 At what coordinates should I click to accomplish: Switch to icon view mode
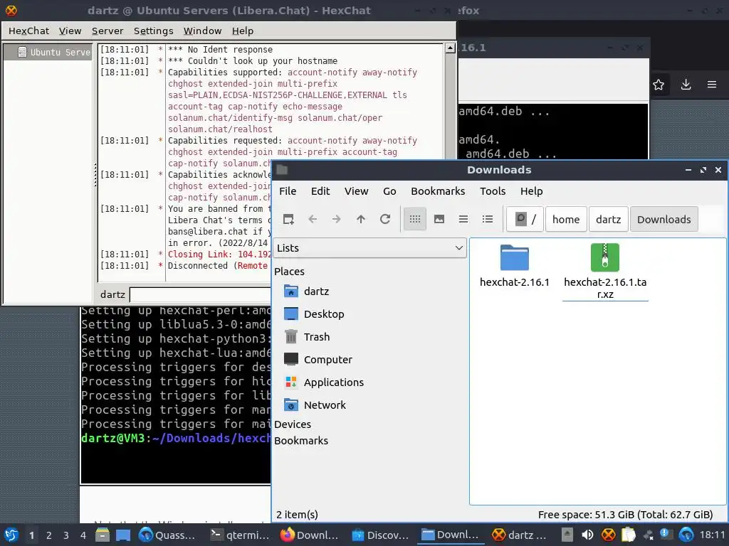click(x=415, y=219)
